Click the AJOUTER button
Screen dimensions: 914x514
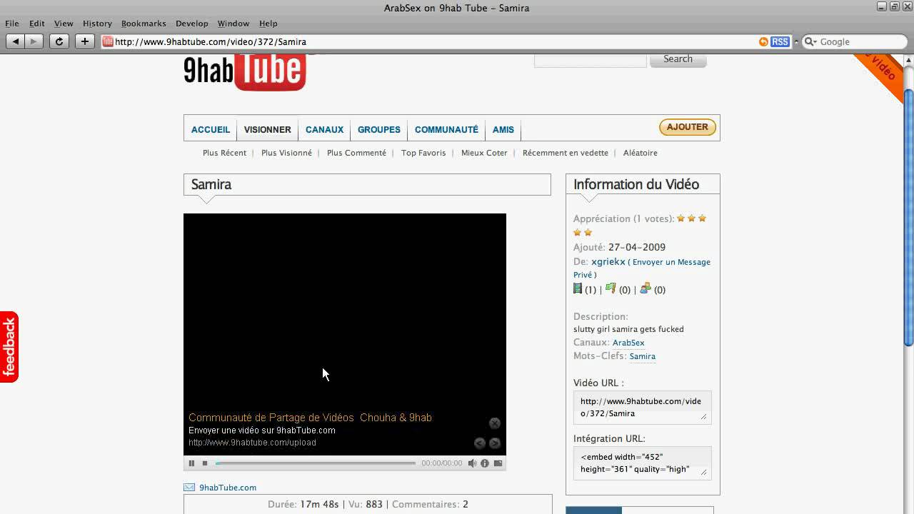688,127
